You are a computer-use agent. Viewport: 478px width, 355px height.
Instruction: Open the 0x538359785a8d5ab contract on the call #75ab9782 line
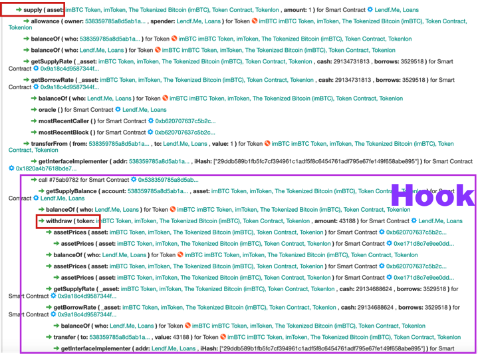pyautogui.click(x=168, y=180)
